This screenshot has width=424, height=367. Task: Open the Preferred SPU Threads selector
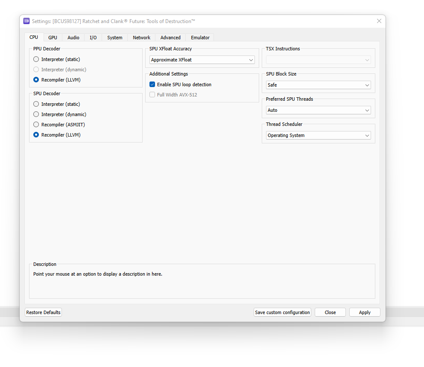click(318, 110)
